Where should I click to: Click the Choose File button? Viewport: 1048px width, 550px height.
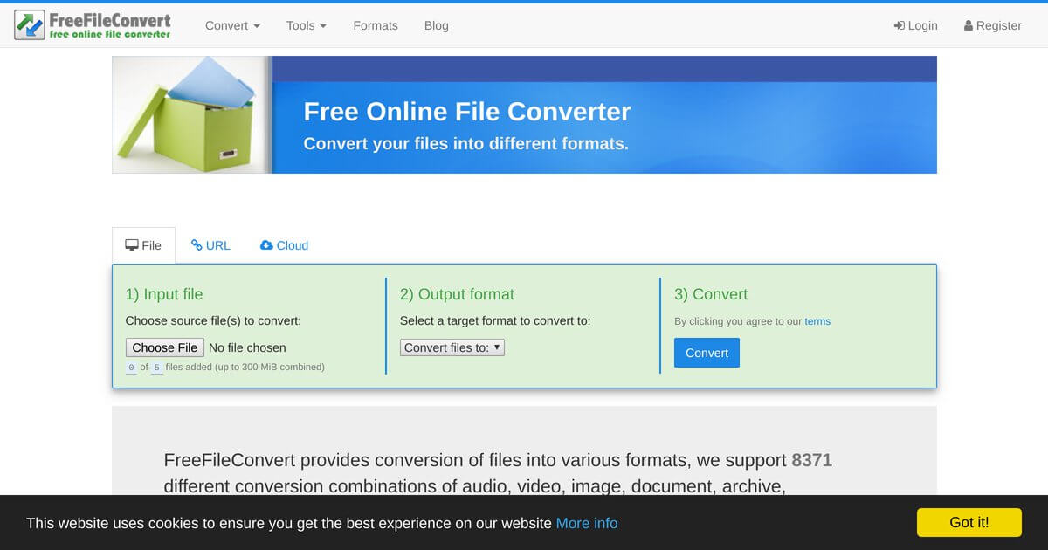pyautogui.click(x=165, y=347)
